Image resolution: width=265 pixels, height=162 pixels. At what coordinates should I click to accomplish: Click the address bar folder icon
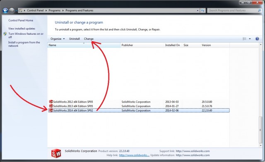point(20,10)
